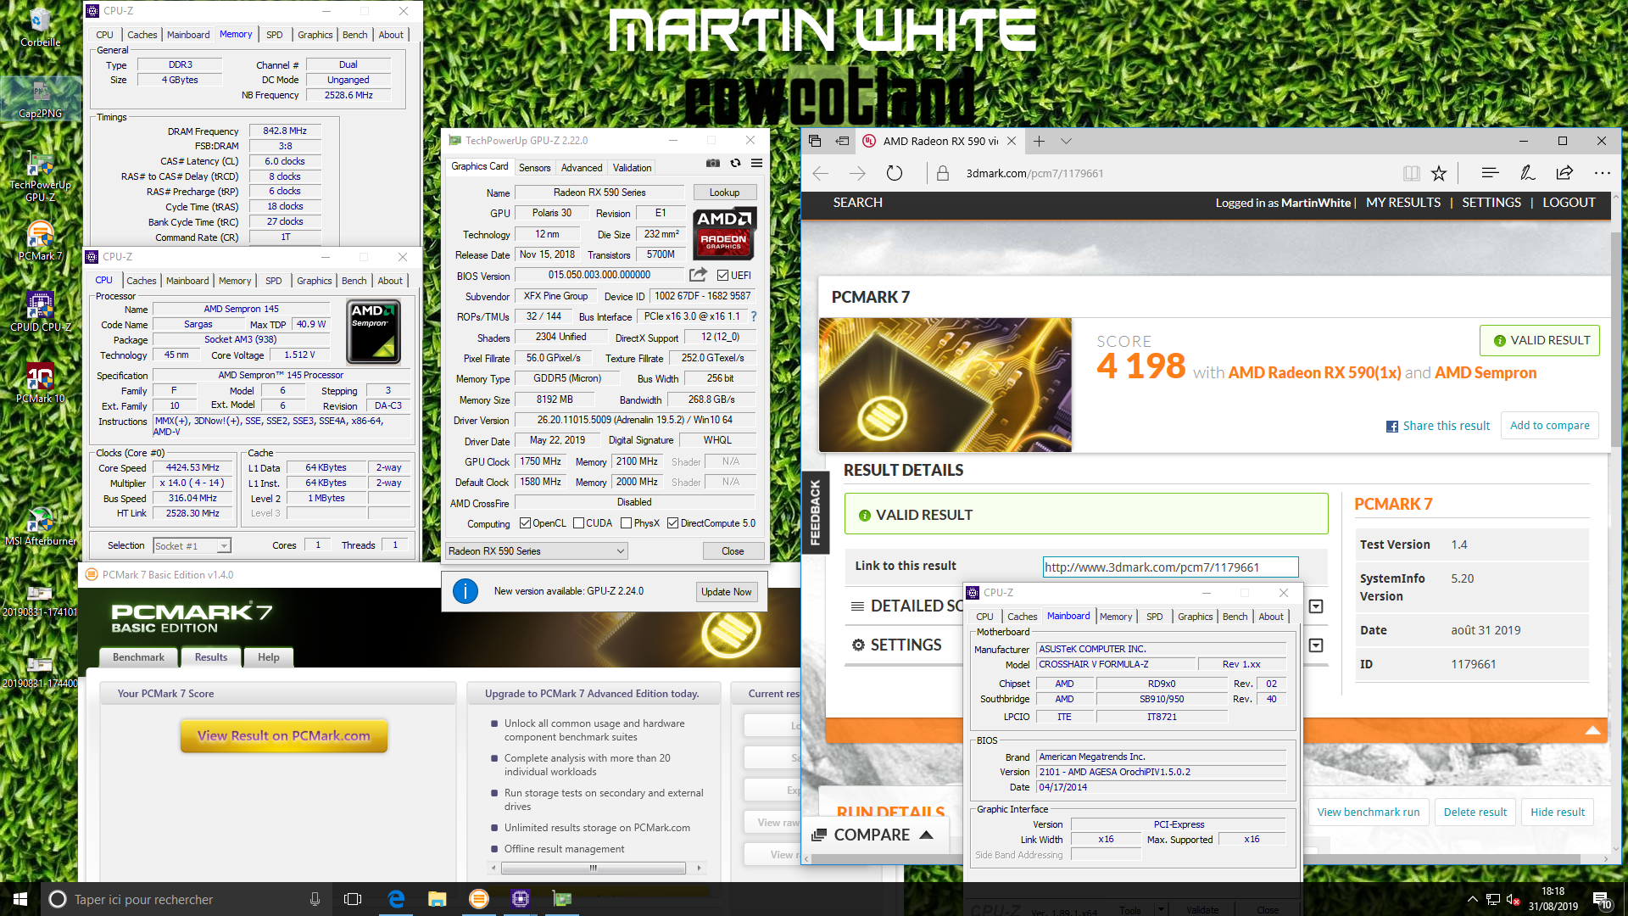This screenshot has height=916, width=1628.
Task: Click Add to compare button
Action: pyautogui.click(x=1550, y=425)
